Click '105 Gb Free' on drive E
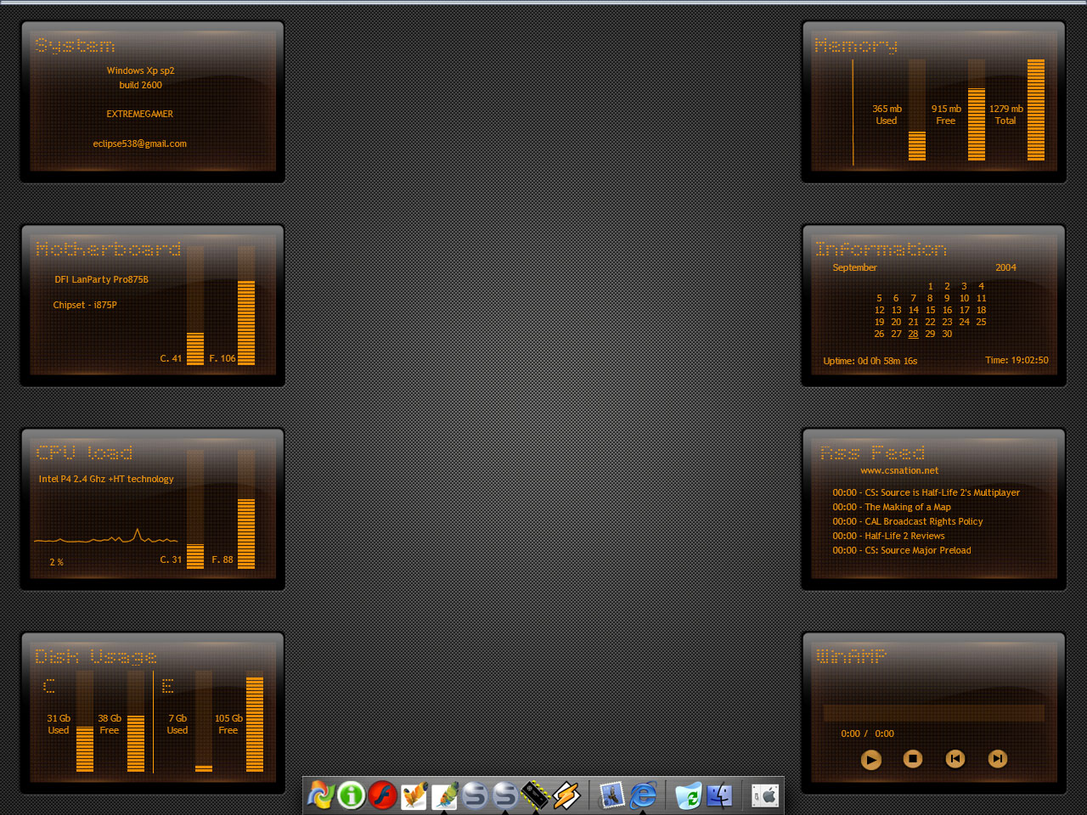 (228, 724)
